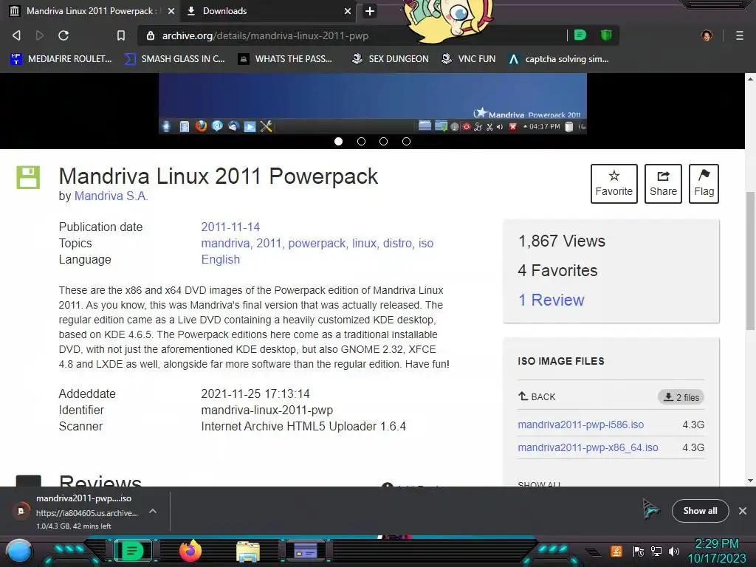756x567 pixels.
Task: Open the blue window app in taskbar
Action: click(x=306, y=551)
